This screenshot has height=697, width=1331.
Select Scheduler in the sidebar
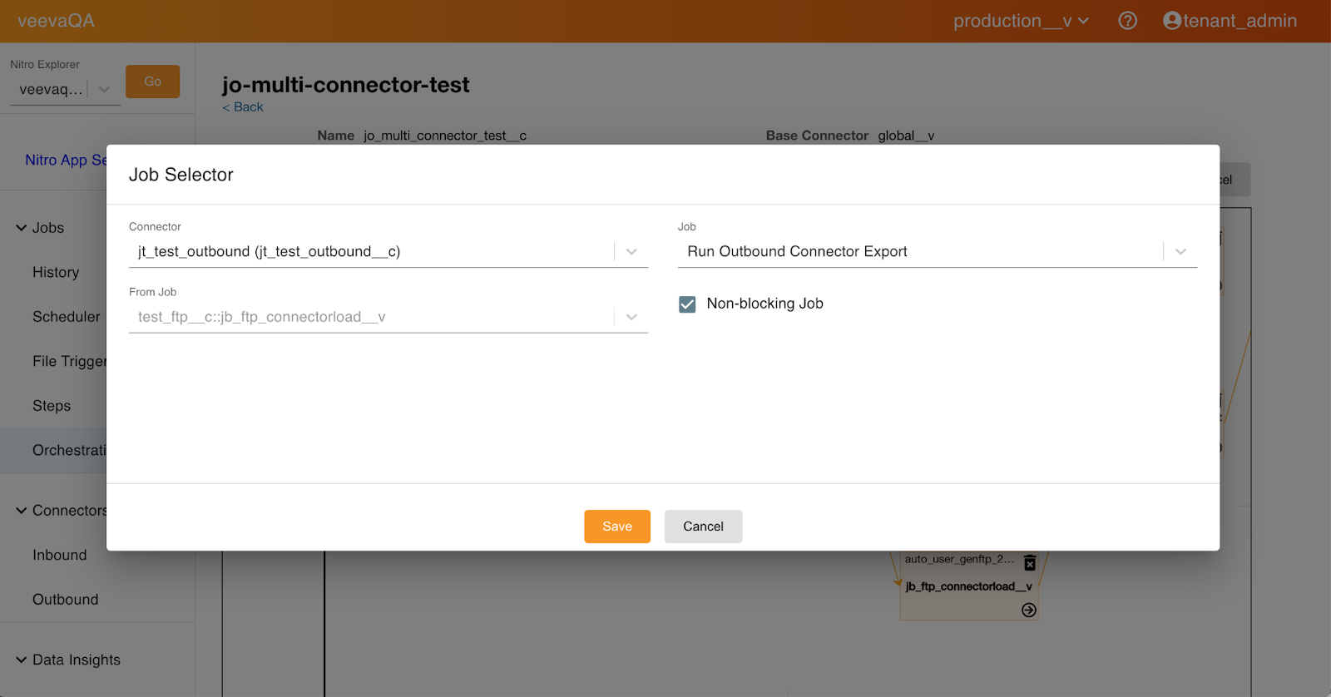tap(66, 317)
